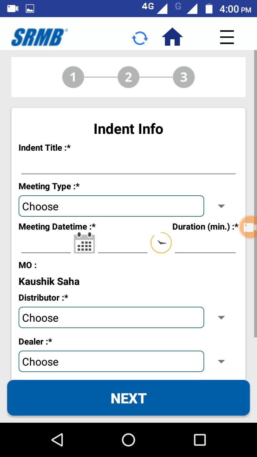257x457 pixels.
Task: Select step 2 in progress indicator
Action: click(x=128, y=77)
